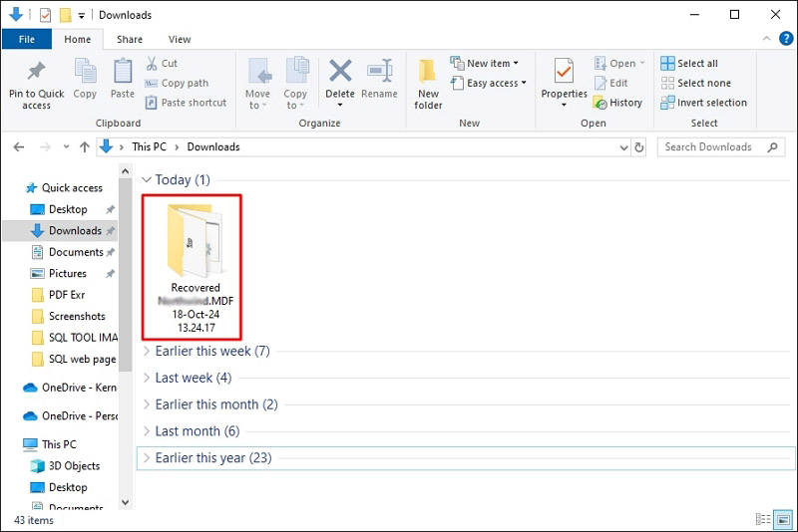Open the File menu tab
This screenshot has width=798, height=532.
pos(27,39)
